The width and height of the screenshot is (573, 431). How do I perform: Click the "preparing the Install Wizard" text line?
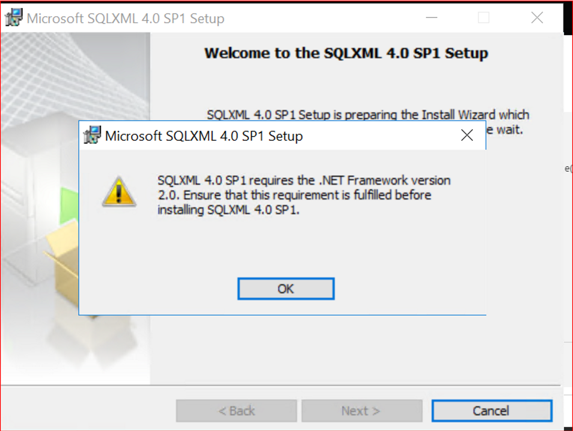tap(367, 115)
